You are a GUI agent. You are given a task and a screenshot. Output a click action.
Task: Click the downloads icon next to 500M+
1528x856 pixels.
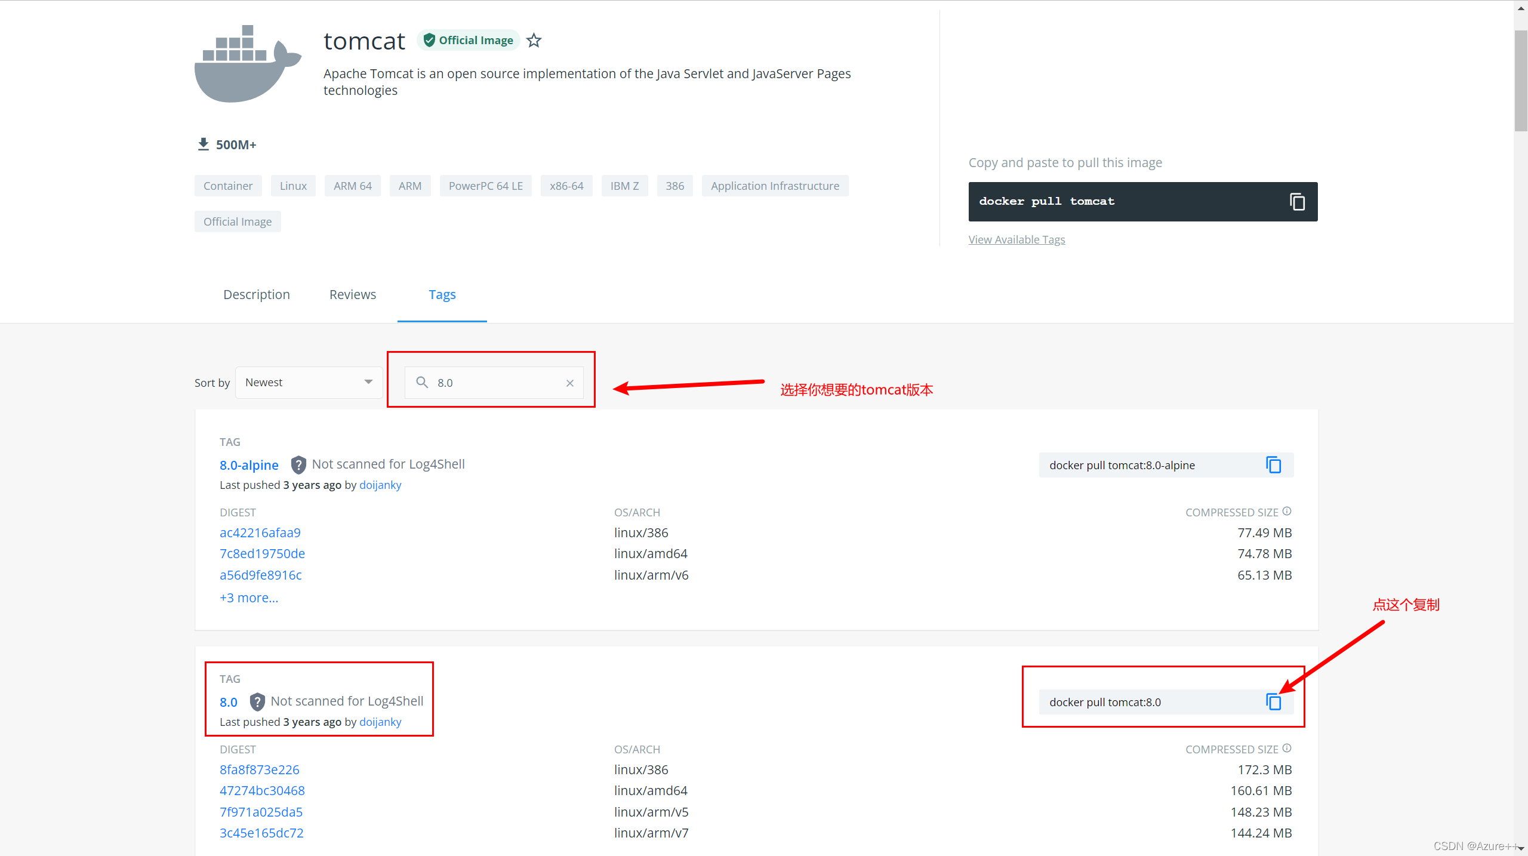pos(204,144)
